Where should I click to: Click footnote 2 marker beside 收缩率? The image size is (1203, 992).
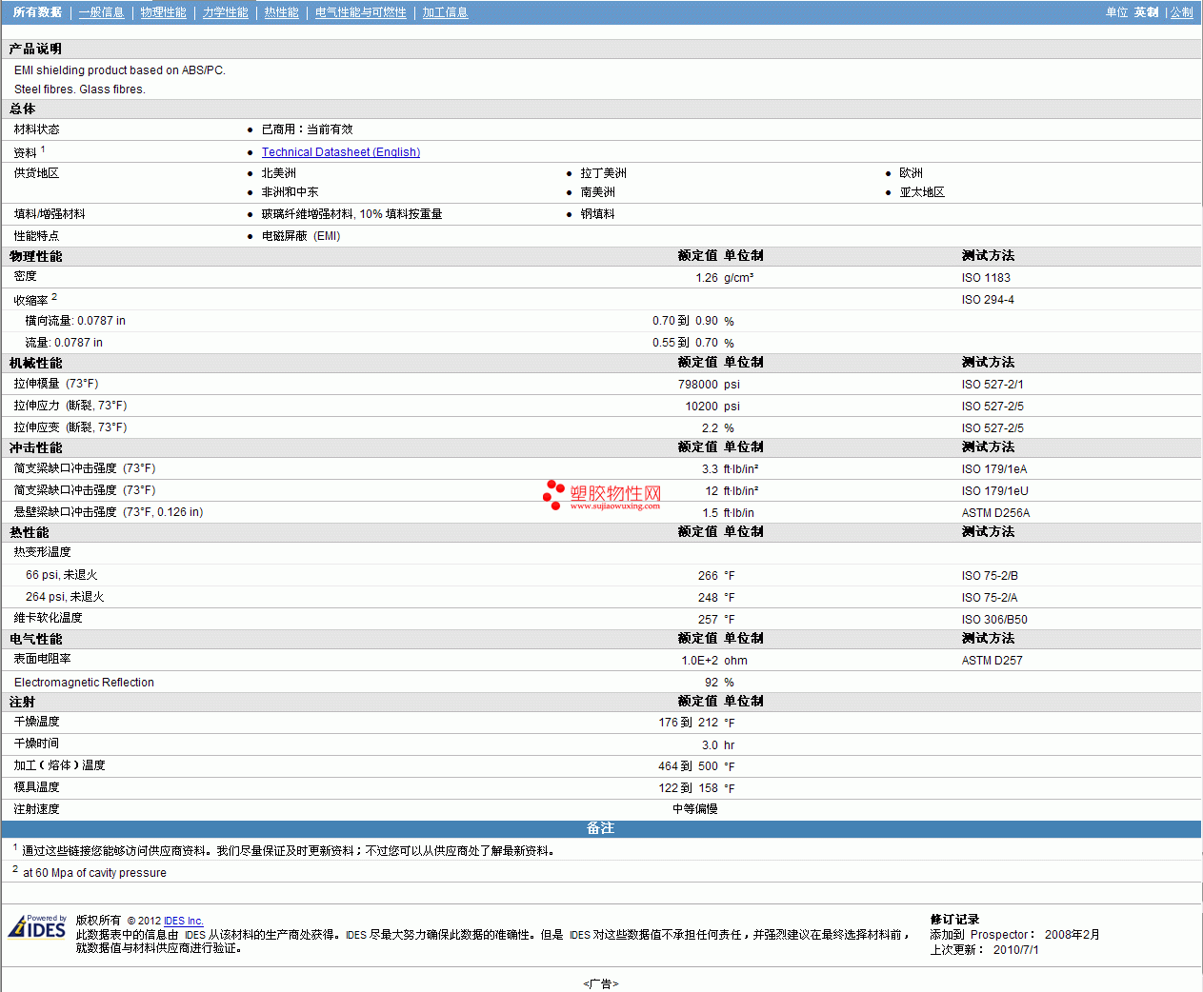54,297
